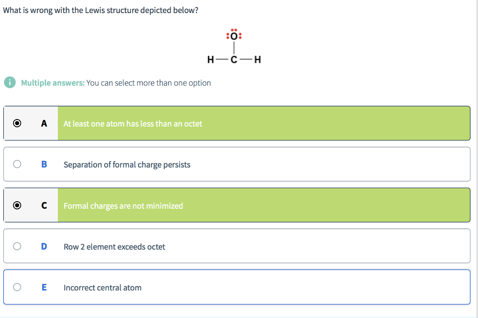Select the radio button for option D
The image size is (478, 318).
point(17,246)
